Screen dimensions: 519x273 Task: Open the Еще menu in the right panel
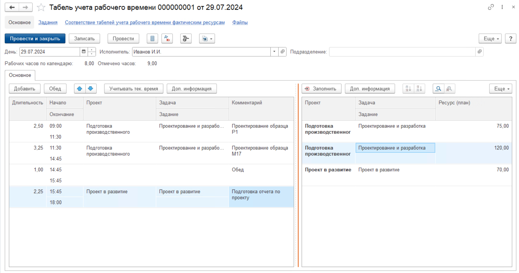point(500,89)
